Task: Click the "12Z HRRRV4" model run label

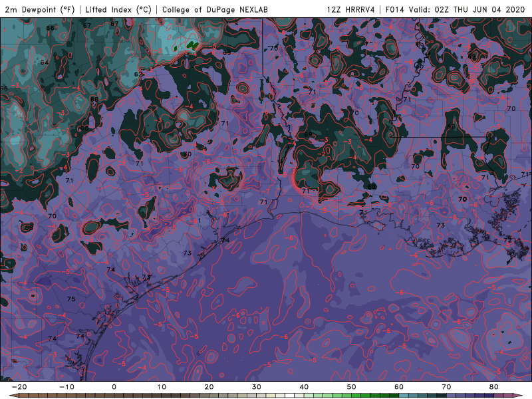Action: point(351,9)
